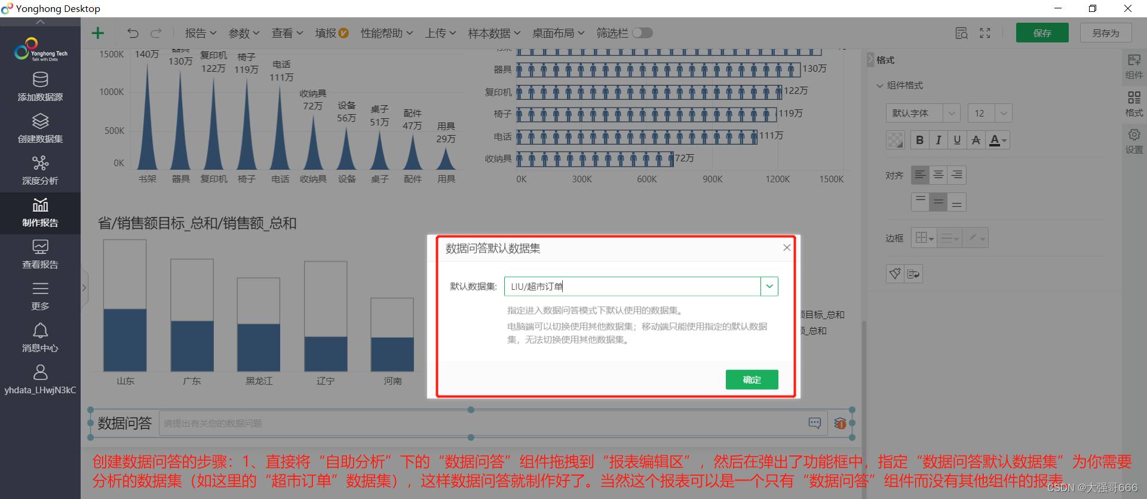Open the 深度分析 sidebar item
Viewport: 1147px width, 499px height.
click(x=40, y=171)
